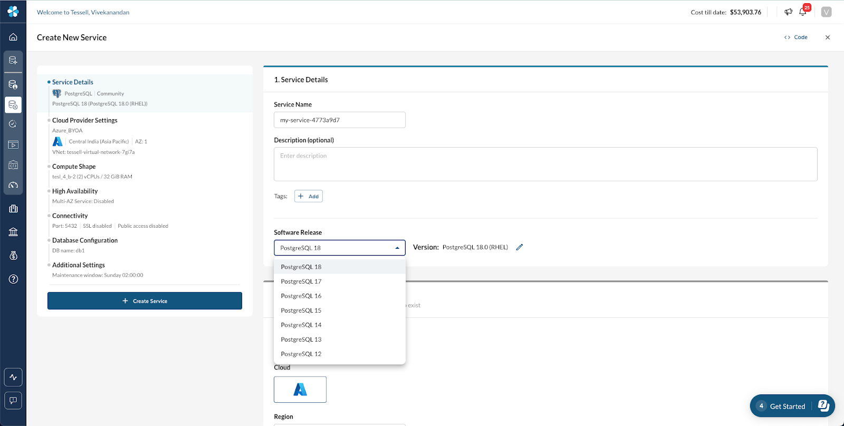The image size is (844, 426).
Task: Click 'PostgreSQL 18.0 (RHEL)' version text
Action: tap(475, 247)
